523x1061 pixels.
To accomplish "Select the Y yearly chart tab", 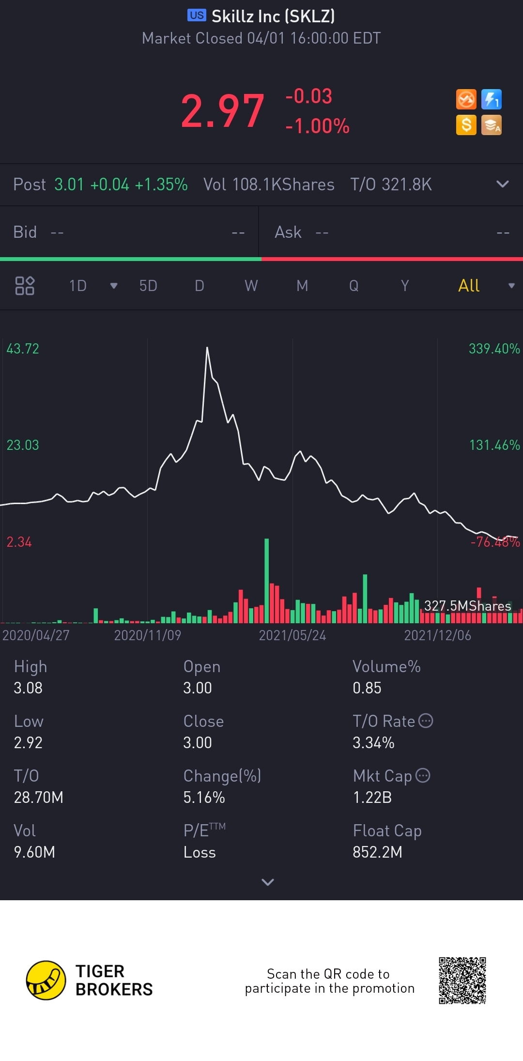I will point(405,286).
